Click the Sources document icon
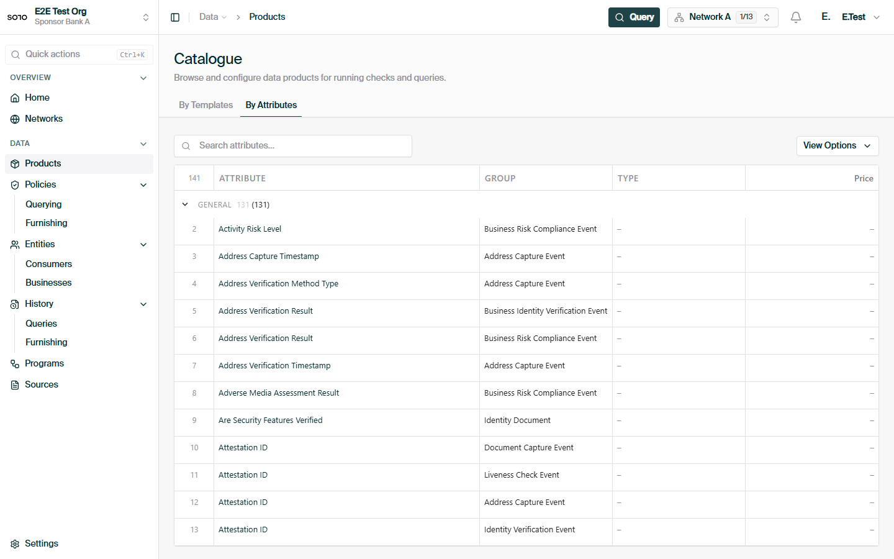Image resolution: width=894 pixels, height=559 pixels. point(15,385)
